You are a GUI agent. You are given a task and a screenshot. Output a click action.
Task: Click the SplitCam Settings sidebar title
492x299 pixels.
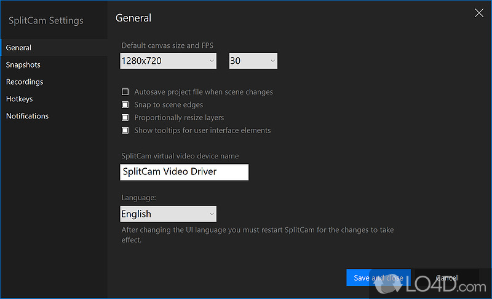[46, 20]
